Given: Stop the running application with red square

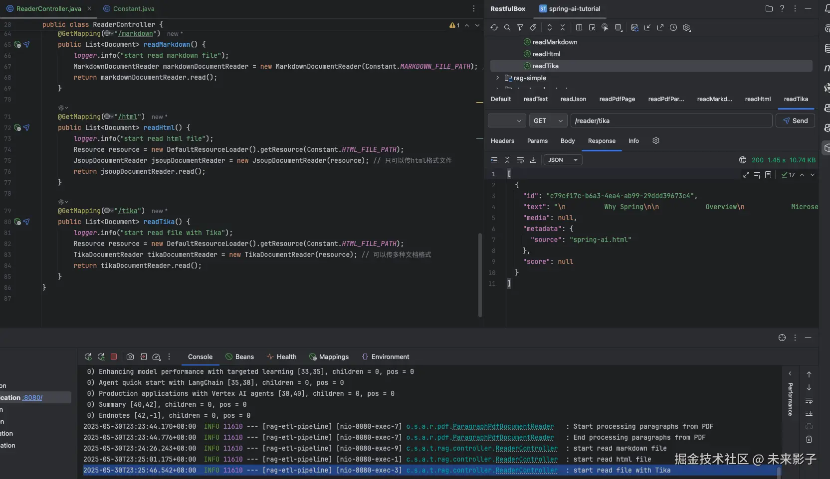Looking at the screenshot, I should [114, 357].
